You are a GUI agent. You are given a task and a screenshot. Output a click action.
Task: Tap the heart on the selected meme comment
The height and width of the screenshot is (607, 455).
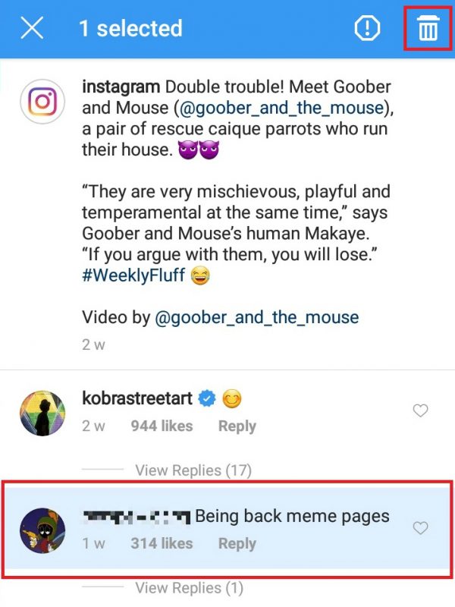(x=421, y=527)
